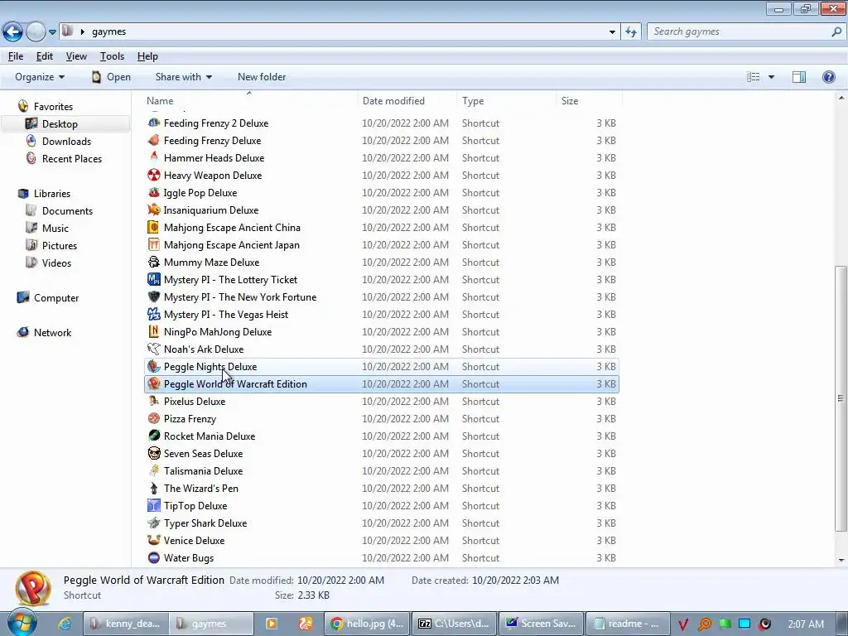Click the Peggle Nights Deluxe icon
This screenshot has height=636, width=848.
pos(154,367)
